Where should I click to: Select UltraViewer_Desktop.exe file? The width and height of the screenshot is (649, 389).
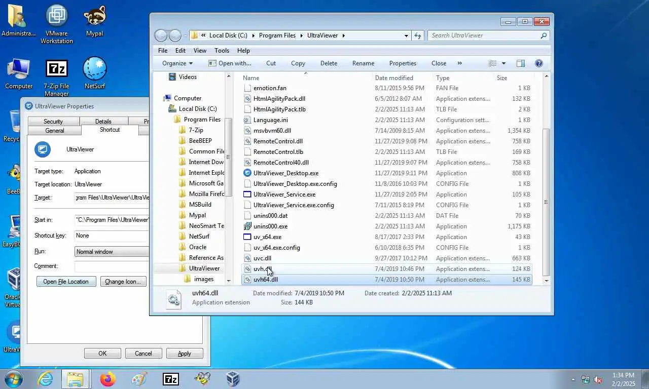point(286,173)
